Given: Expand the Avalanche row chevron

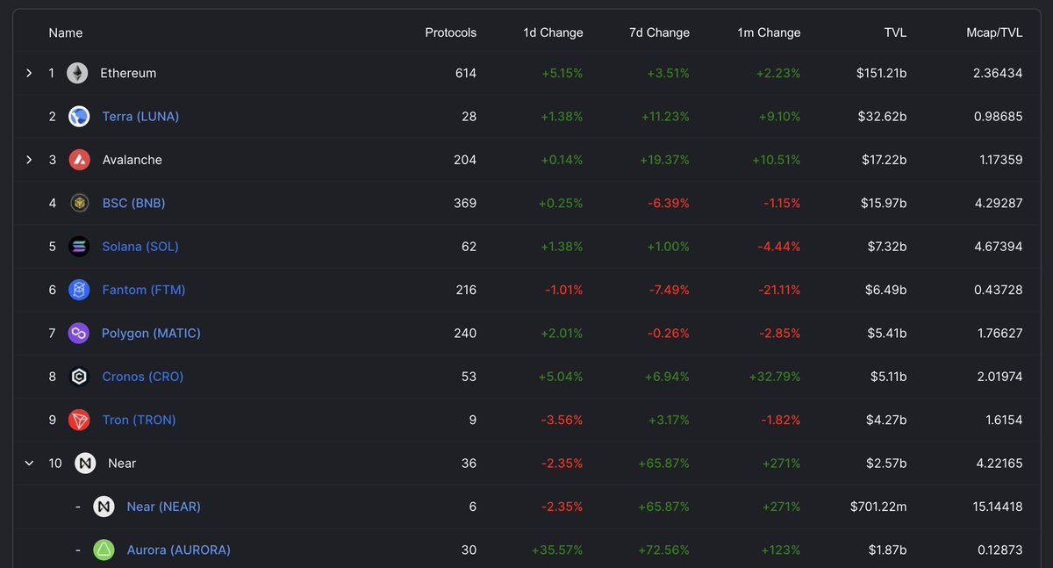Looking at the screenshot, I should click(x=29, y=160).
